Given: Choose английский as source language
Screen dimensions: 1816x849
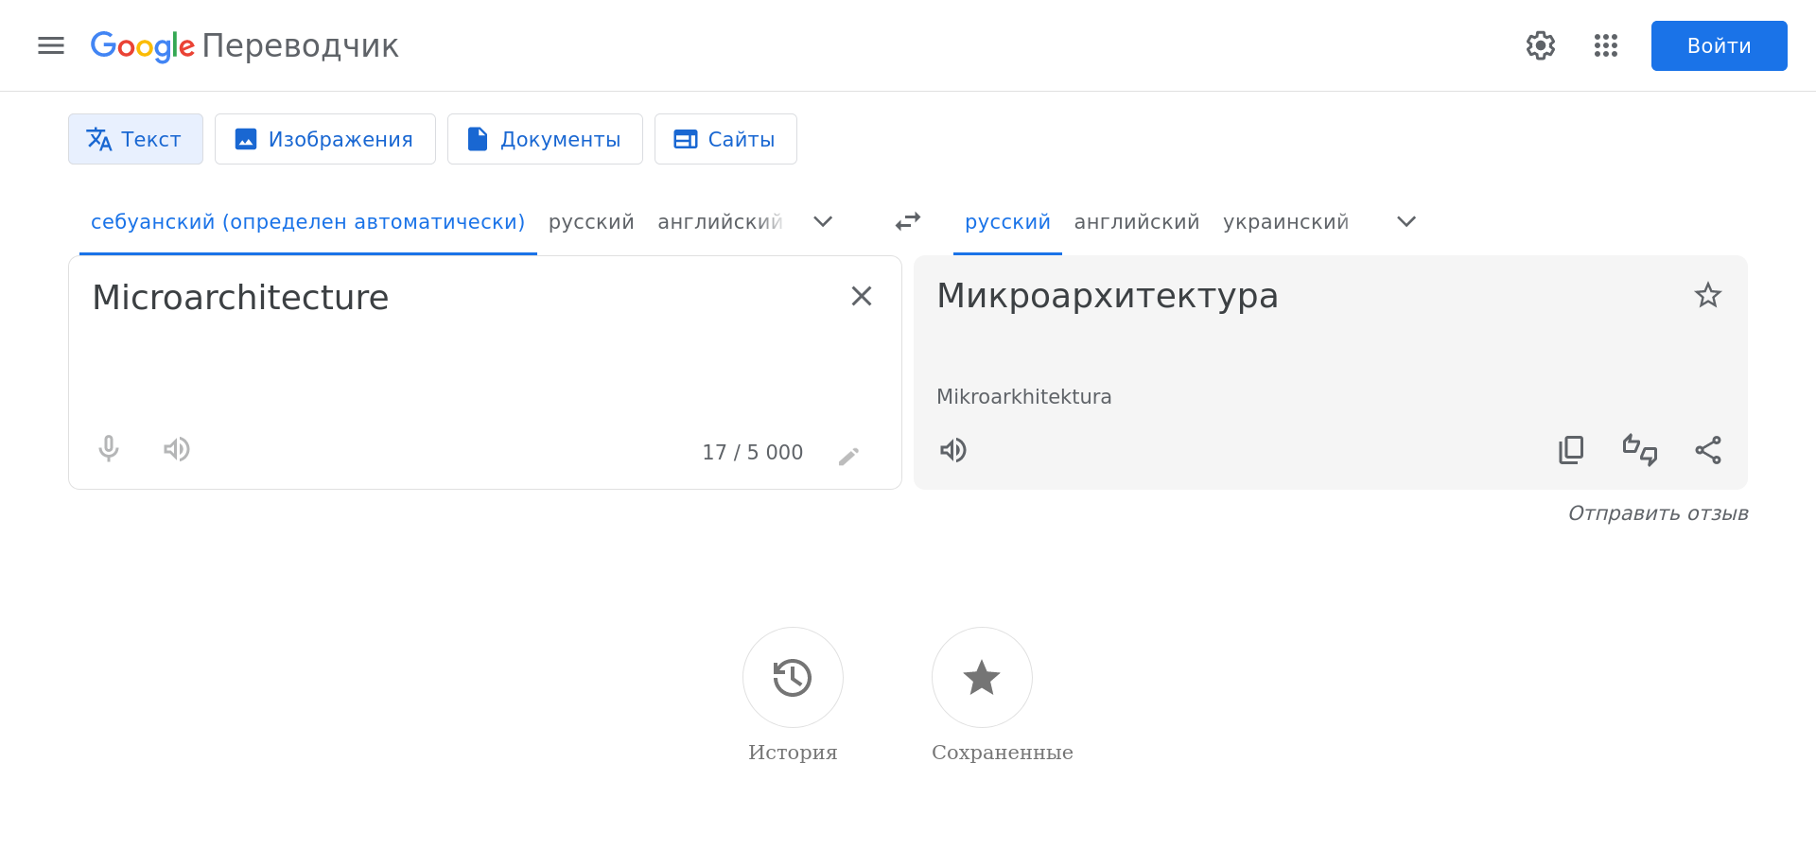Looking at the screenshot, I should click(721, 222).
